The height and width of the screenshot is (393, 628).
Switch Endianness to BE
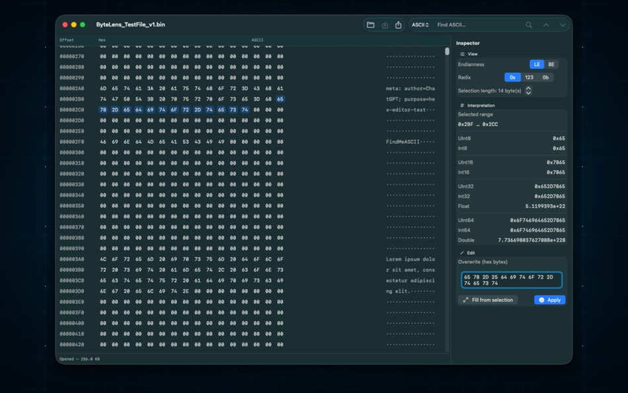click(551, 64)
